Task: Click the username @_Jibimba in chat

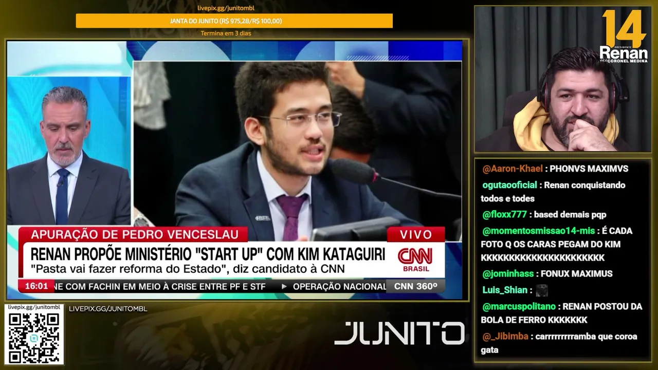Action: coord(505,337)
